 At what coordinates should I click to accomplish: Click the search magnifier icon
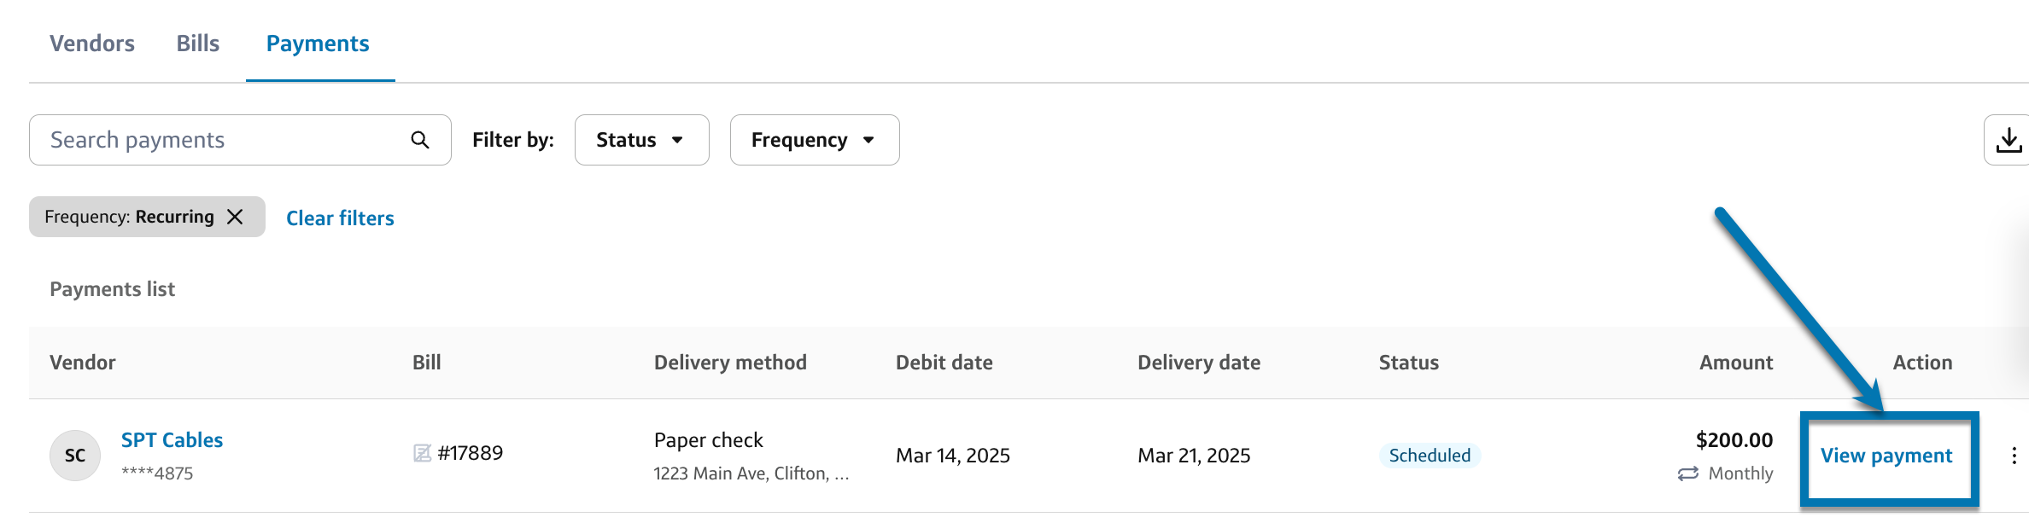[x=419, y=140]
